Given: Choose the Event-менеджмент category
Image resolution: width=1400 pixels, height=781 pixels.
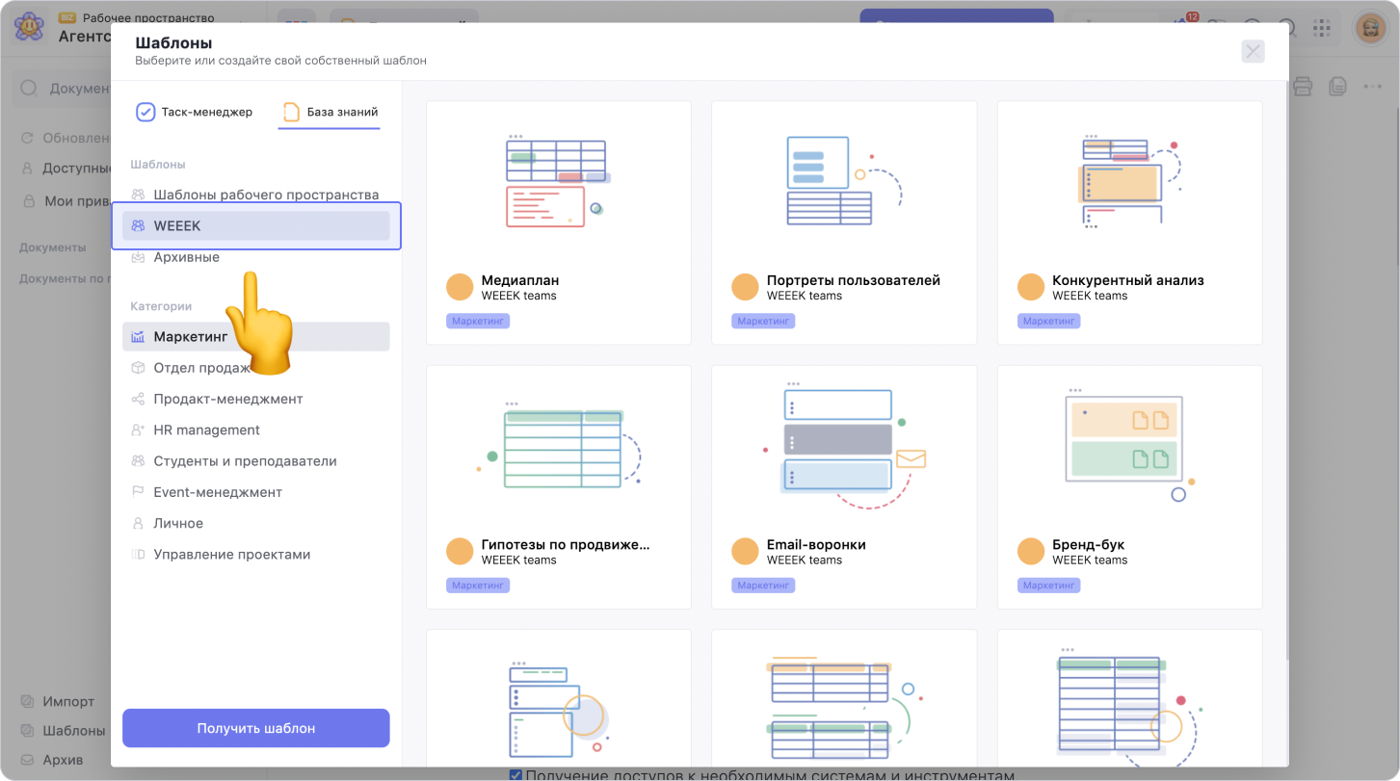Looking at the screenshot, I should [255, 492].
